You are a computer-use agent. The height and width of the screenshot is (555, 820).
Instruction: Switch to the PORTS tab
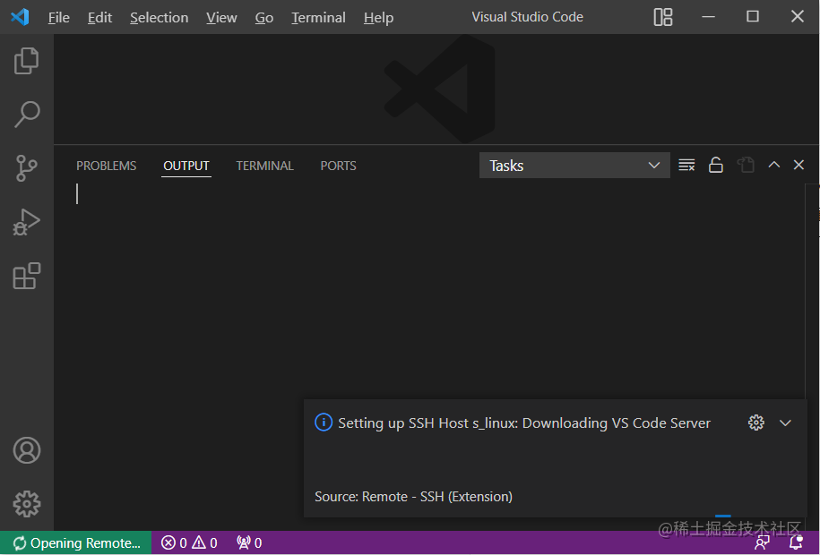[338, 166]
